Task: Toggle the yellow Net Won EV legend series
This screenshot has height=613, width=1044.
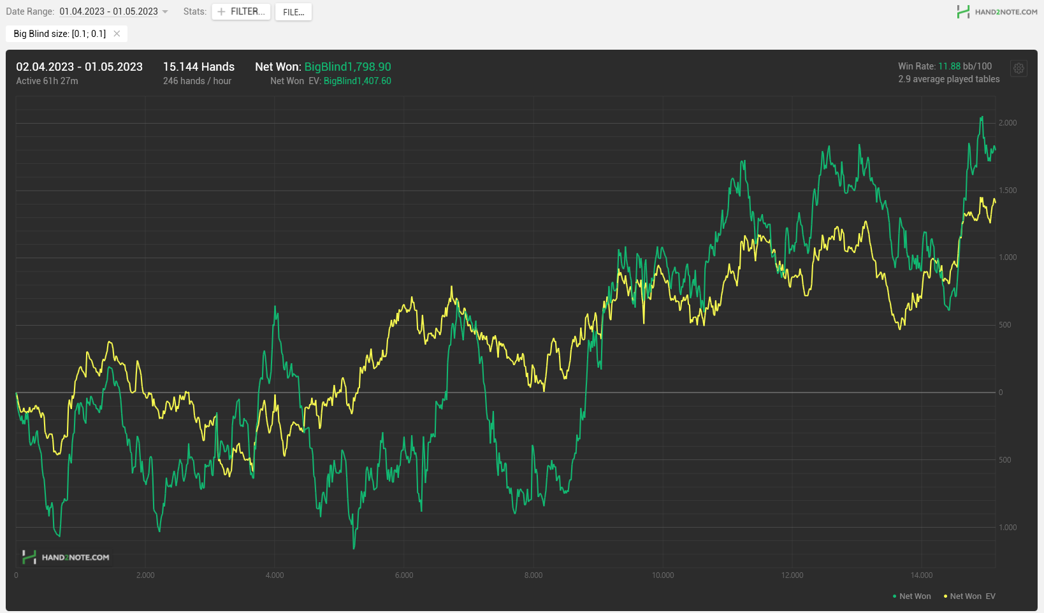Action: pyautogui.click(x=969, y=596)
